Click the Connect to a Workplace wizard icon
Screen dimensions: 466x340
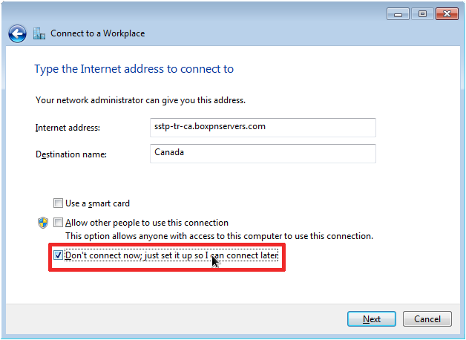coord(39,33)
